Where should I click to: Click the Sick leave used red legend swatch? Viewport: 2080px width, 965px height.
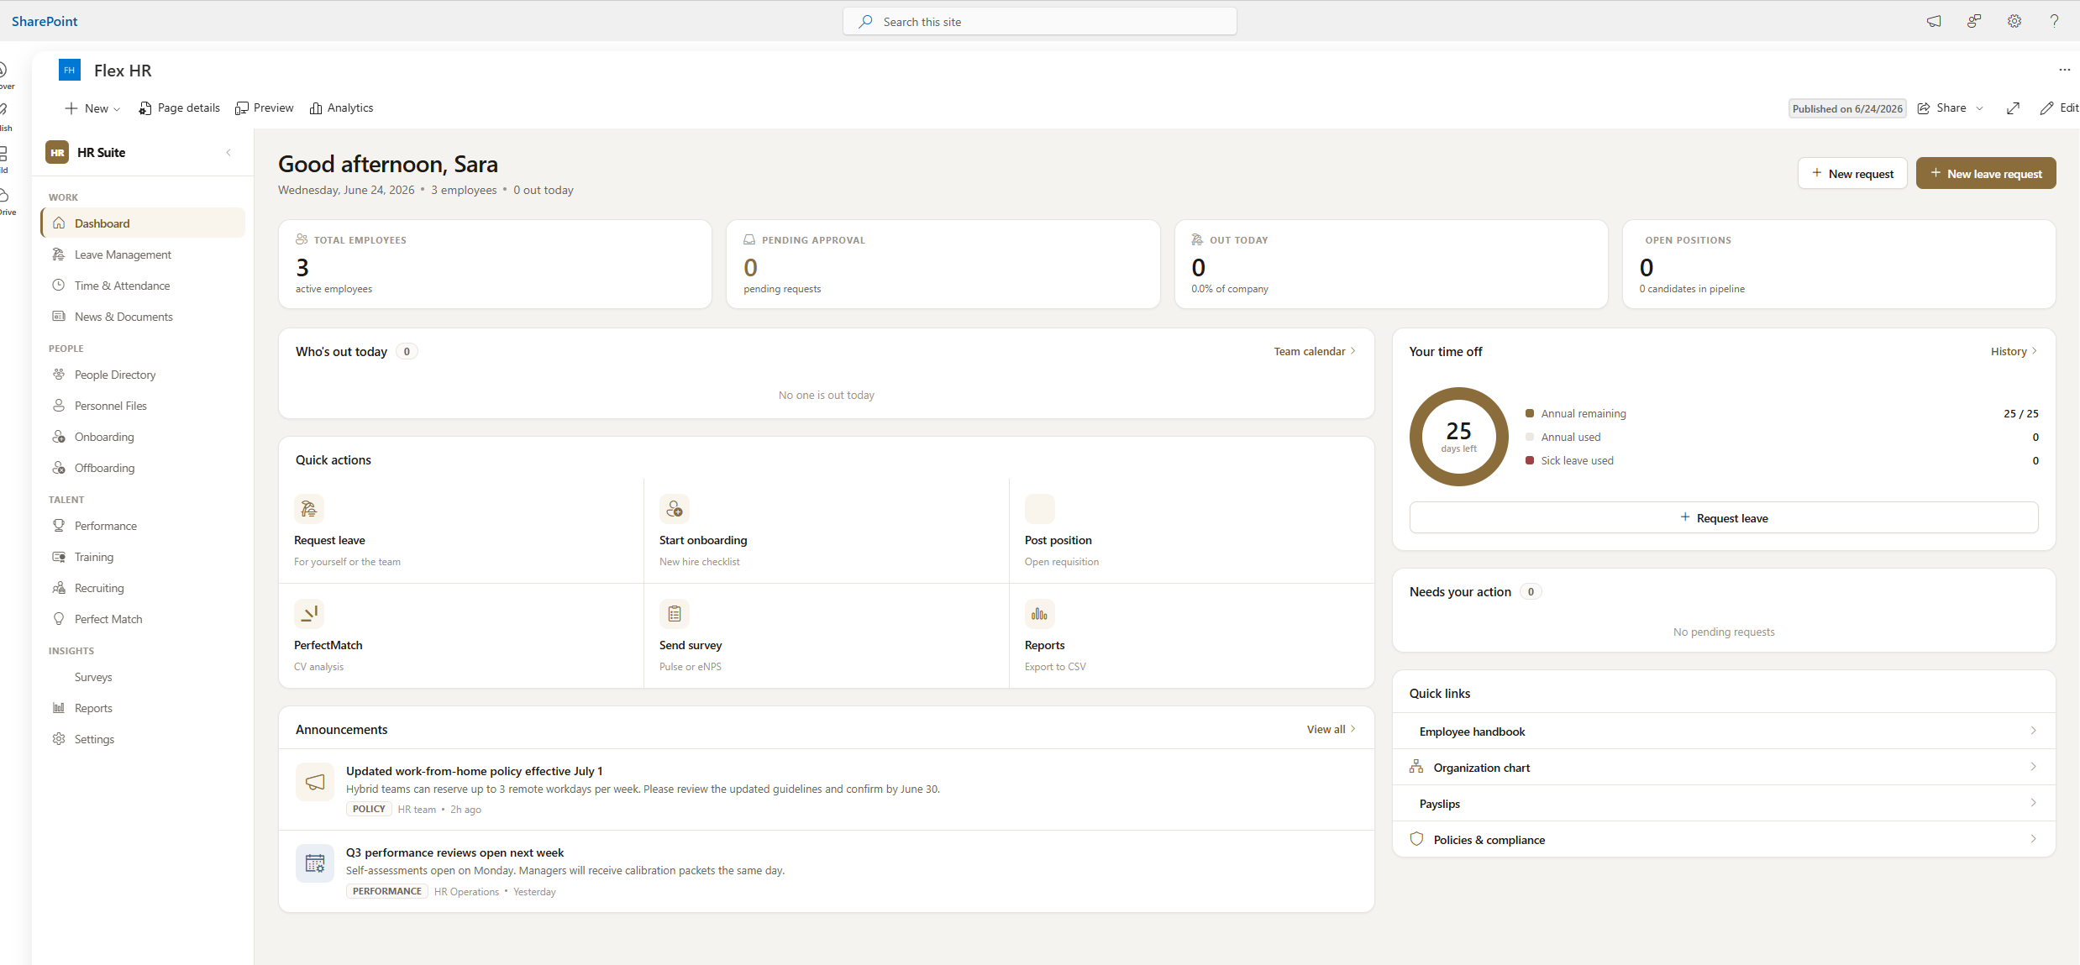coord(1530,460)
